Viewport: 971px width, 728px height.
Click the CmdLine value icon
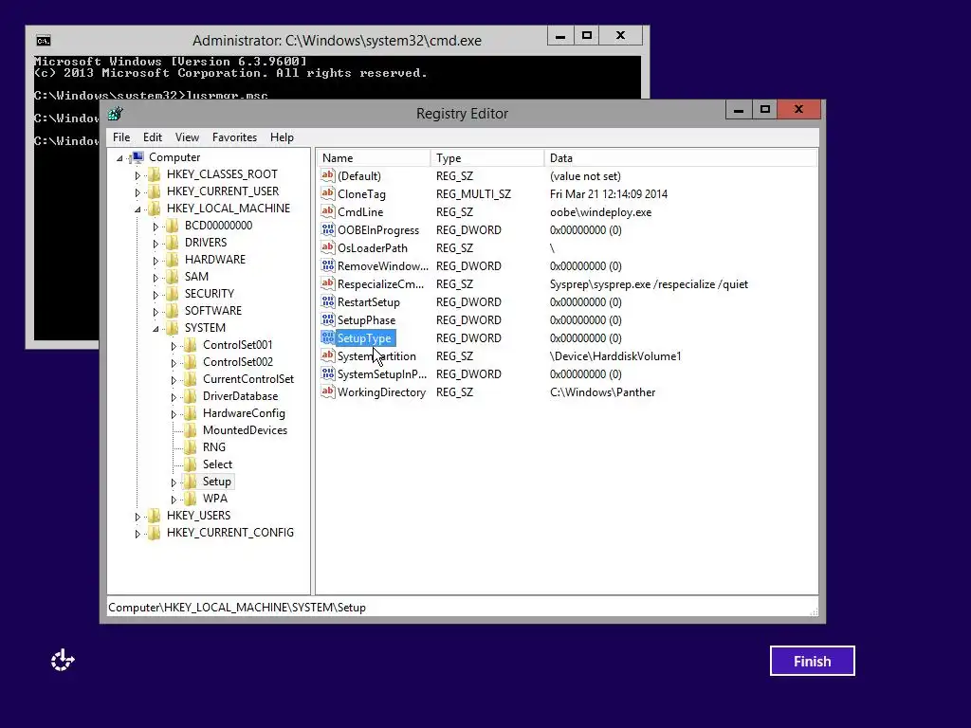[327, 211]
